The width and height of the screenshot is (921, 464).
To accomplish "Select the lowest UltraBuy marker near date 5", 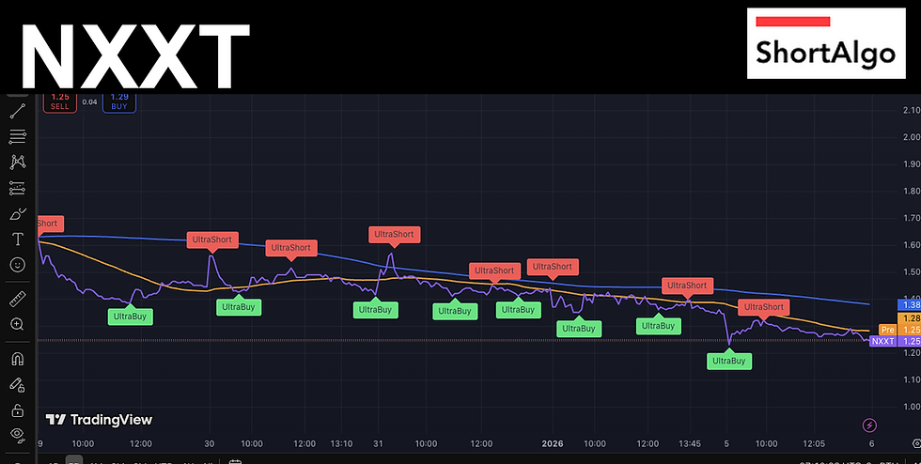I will (729, 361).
